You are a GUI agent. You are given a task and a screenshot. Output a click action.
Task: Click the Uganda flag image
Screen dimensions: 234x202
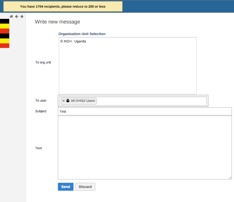[x=5, y=34]
